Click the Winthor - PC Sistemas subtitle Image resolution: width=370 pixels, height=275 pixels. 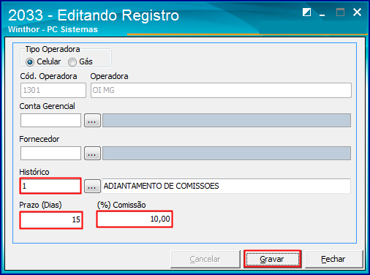coord(53,29)
